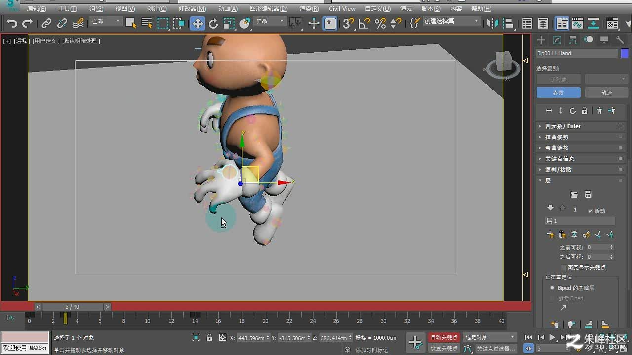Select the Link tool icon

tap(46, 23)
